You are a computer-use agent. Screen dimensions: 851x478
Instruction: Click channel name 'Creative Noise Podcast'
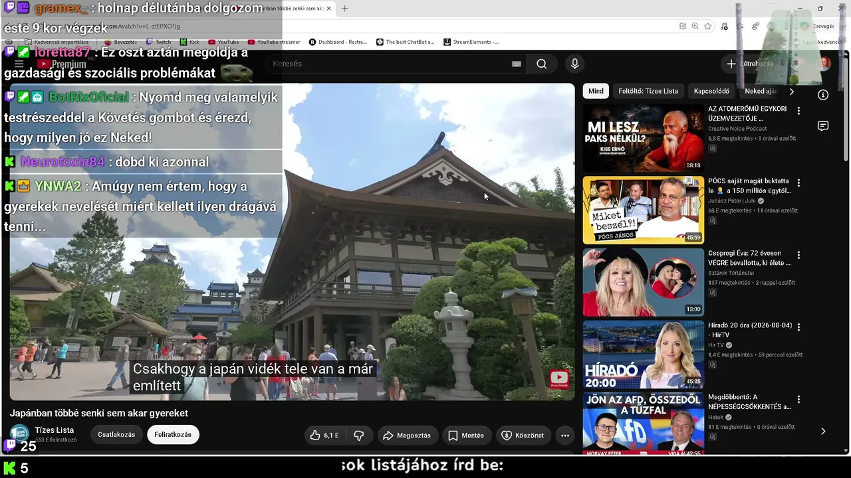pyautogui.click(x=737, y=129)
